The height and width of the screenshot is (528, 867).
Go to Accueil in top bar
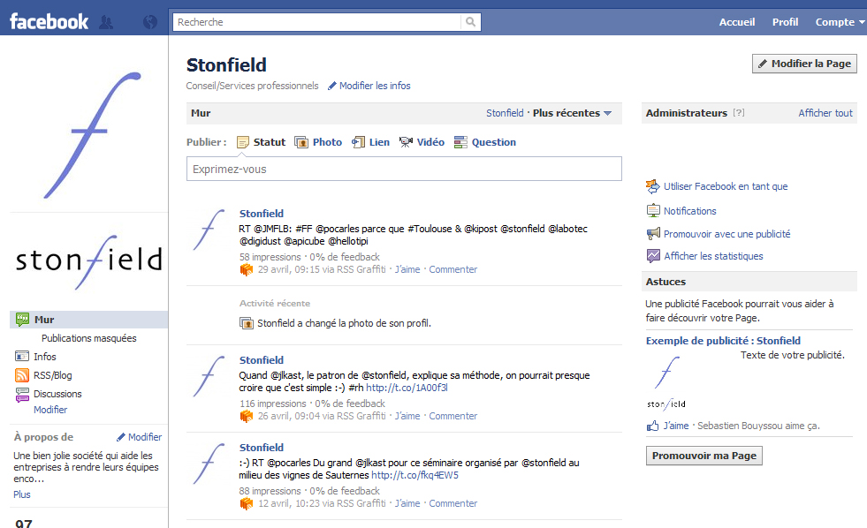[736, 22]
